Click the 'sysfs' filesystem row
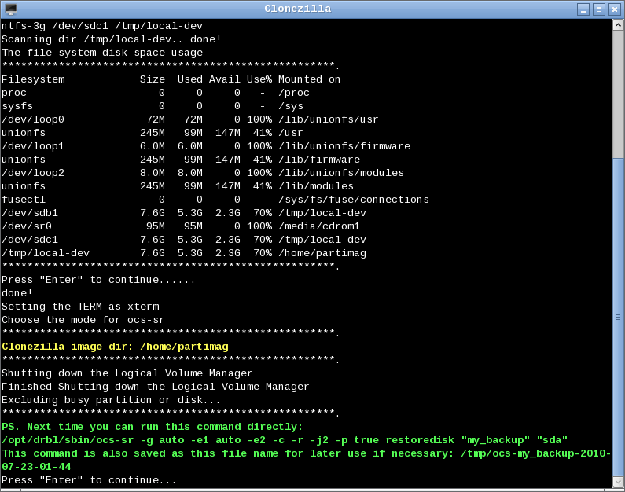Screen dimensions: 625x492 tap(153, 106)
